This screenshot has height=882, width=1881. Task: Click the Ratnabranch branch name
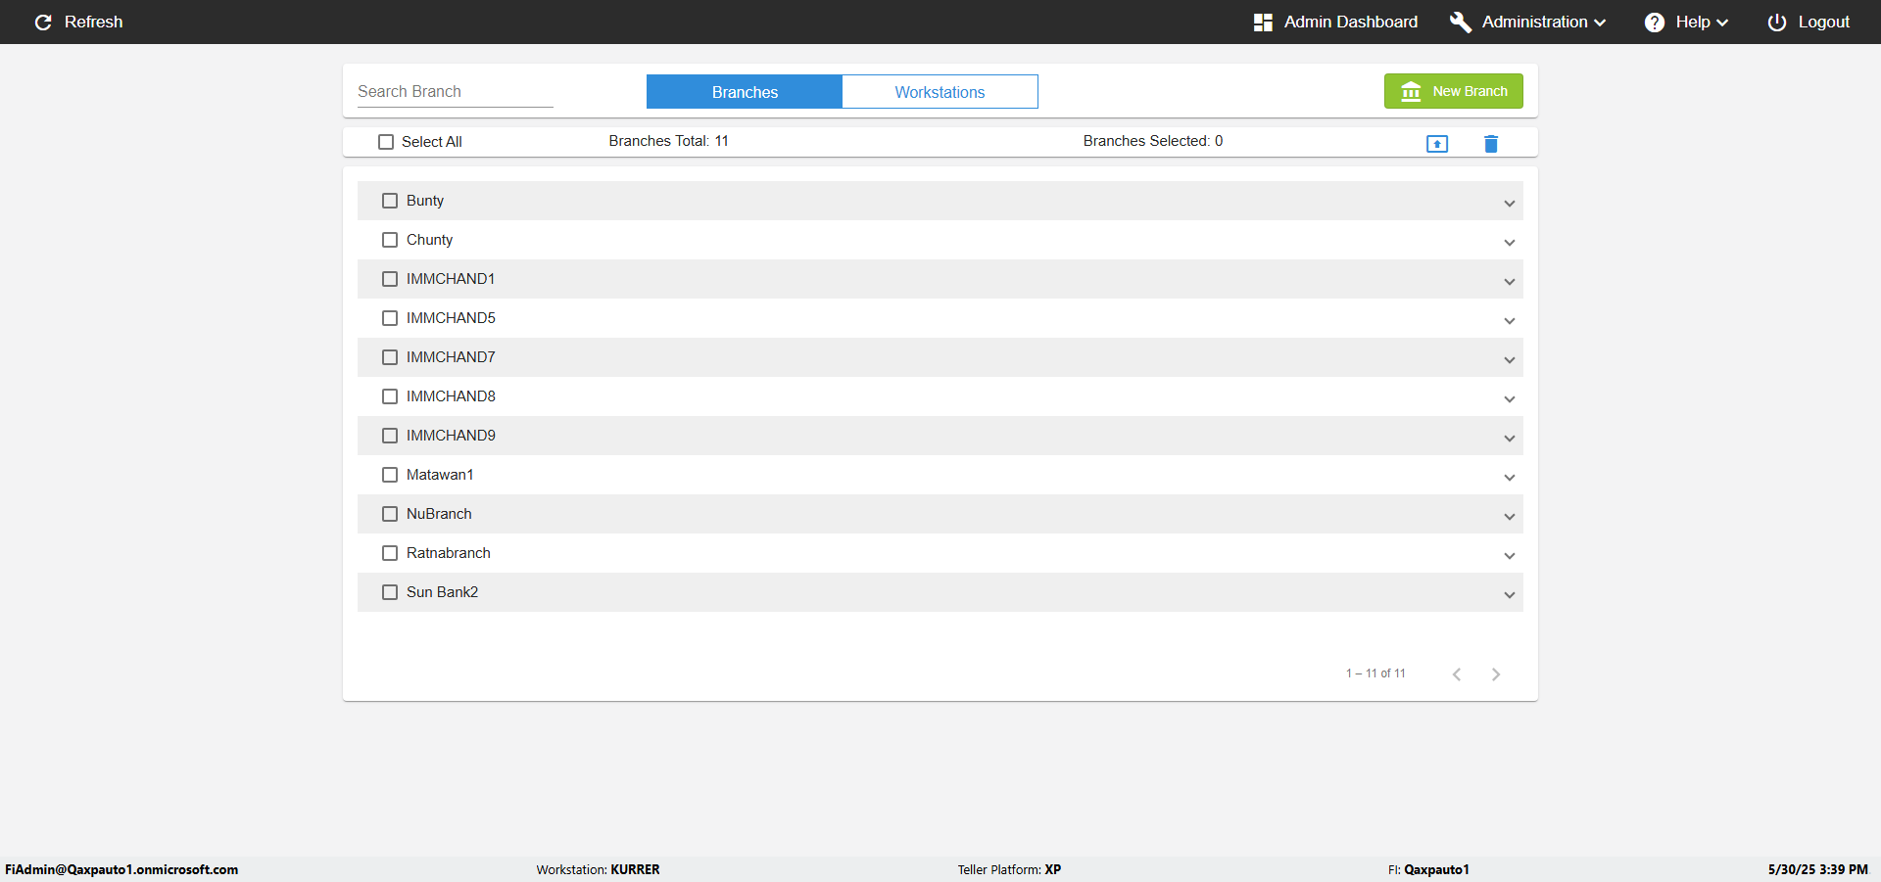point(449,553)
